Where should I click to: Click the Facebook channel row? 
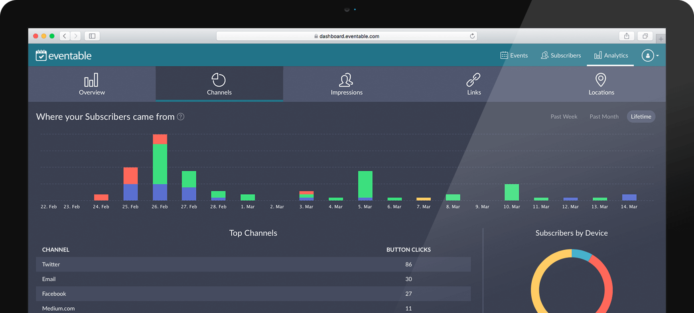point(253,293)
